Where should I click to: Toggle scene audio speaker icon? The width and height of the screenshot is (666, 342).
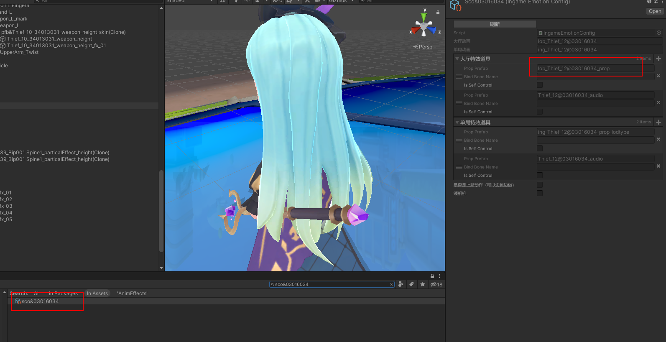coord(247,1)
